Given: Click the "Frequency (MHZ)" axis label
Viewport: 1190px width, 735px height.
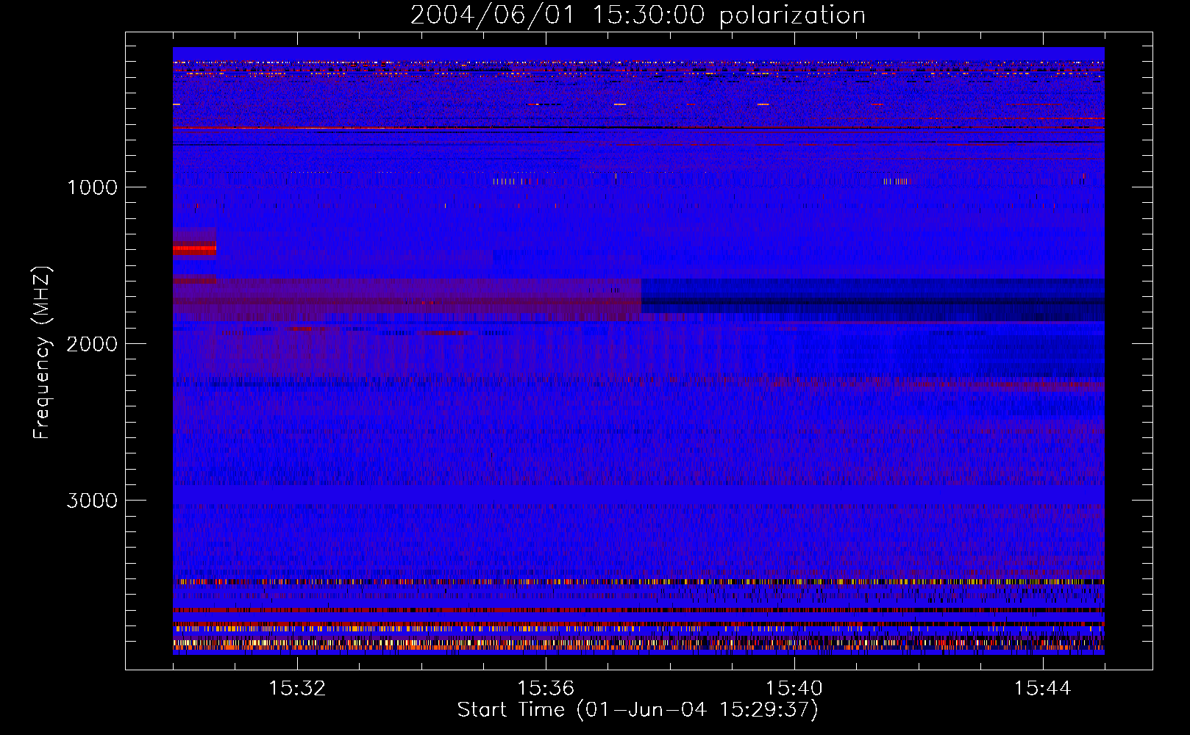Looking at the screenshot, I should point(41,353).
